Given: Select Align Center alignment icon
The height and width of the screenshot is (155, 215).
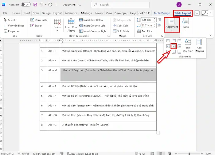Looking at the screenshot, I should (174, 46).
